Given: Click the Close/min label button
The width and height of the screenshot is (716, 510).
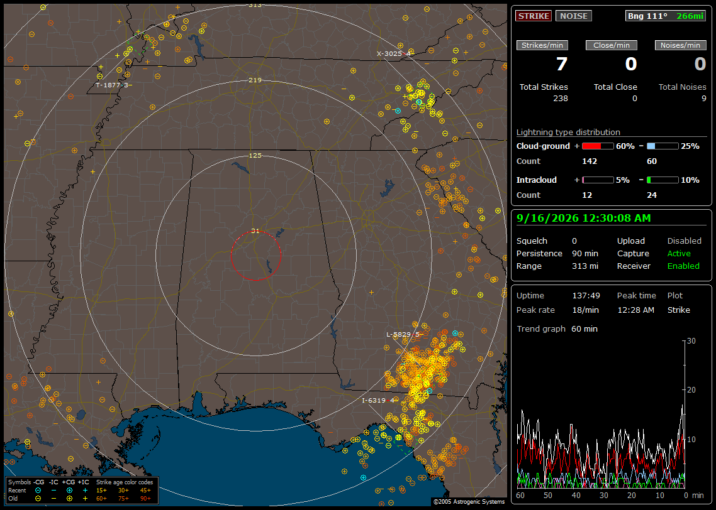Looking at the screenshot, I should pos(612,45).
